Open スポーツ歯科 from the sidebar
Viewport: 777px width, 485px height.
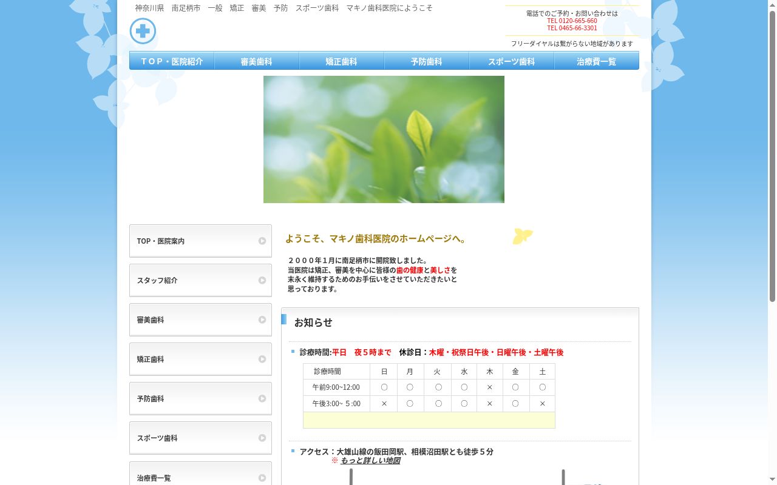click(x=200, y=438)
